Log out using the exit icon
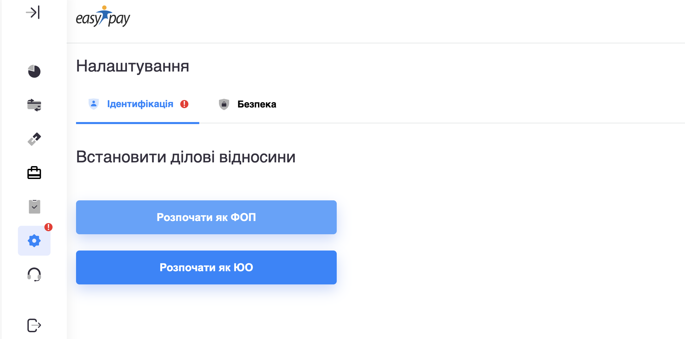This screenshot has height=339, width=685. (x=34, y=325)
